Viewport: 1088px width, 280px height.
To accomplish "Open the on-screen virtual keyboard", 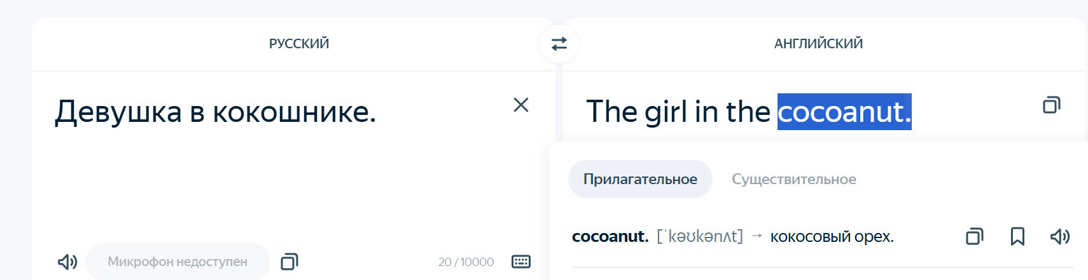I will coord(520,262).
